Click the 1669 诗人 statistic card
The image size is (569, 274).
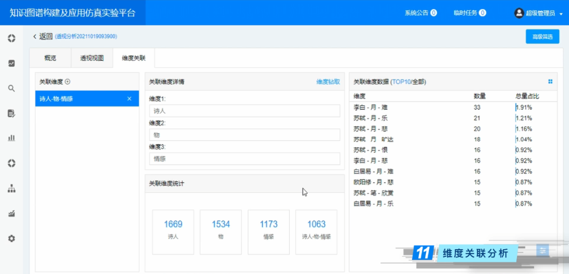(173, 232)
